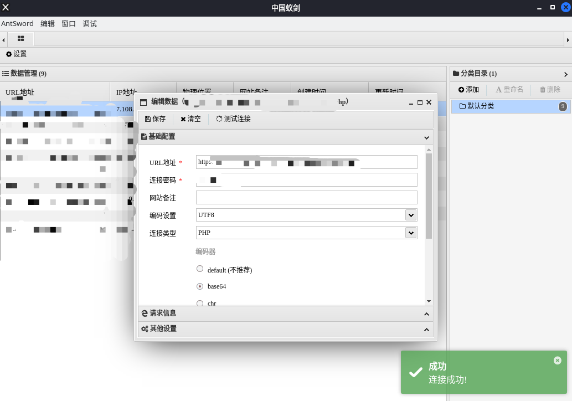Open the 调试 menu
Screen dimensions: 572x401
90,24
